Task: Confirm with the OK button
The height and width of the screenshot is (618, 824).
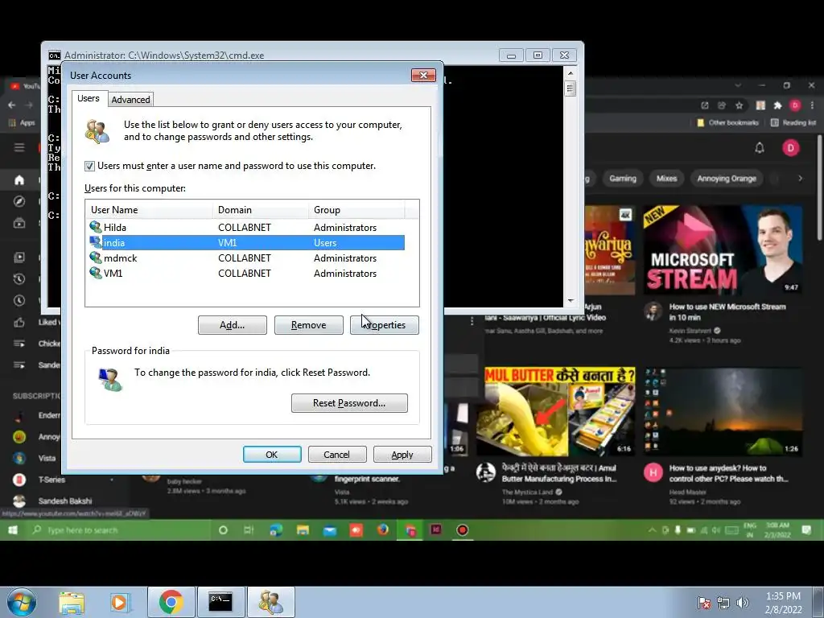Action: click(x=272, y=455)
